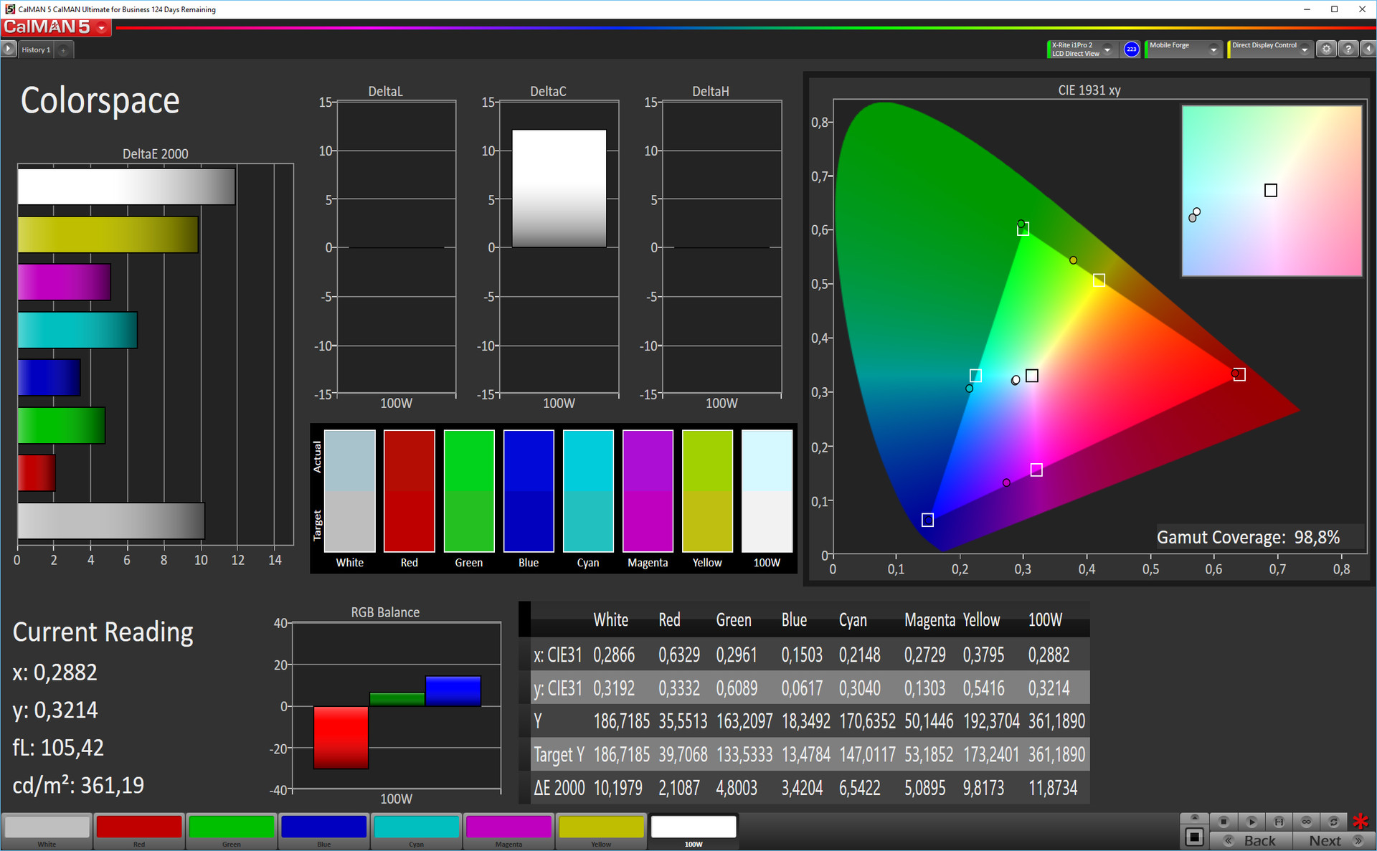This screenshot has height=851, width=1377.
Task: Click the Red column header in data table
Action: (x=669, y=620)
